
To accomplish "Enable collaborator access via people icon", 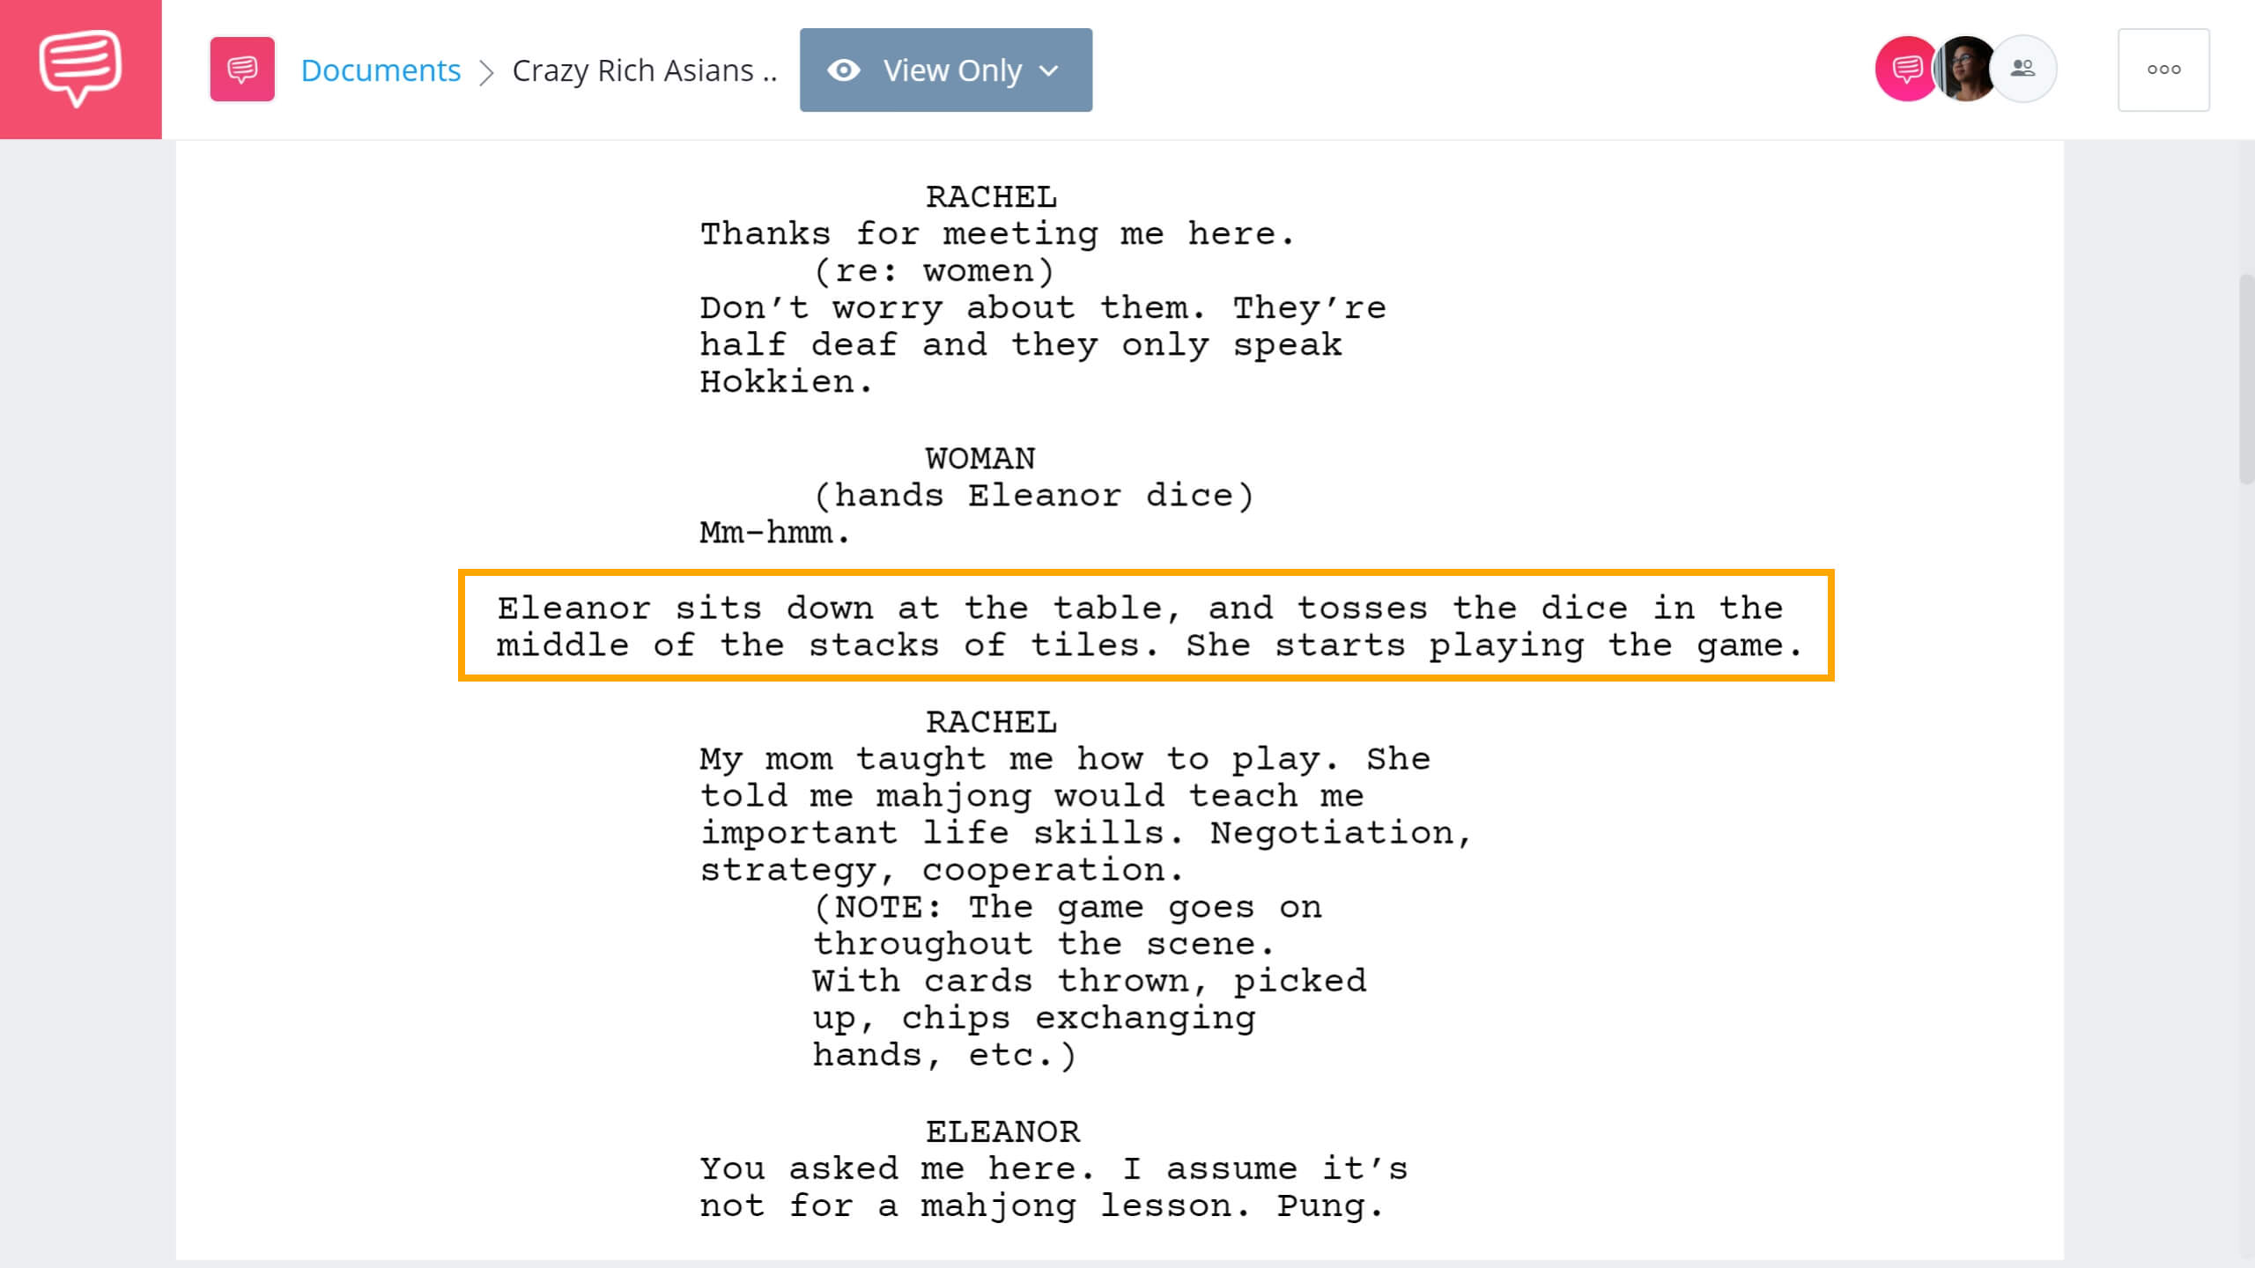I will (2026, 70).
